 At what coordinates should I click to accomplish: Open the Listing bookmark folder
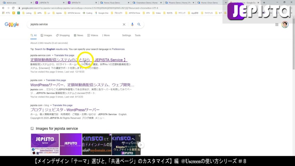[x=27, y=13]
